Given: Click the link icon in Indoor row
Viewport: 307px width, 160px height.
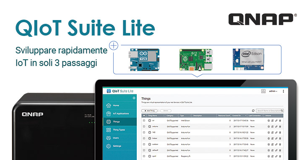Looking at the screenshot, I should (276, 138).
